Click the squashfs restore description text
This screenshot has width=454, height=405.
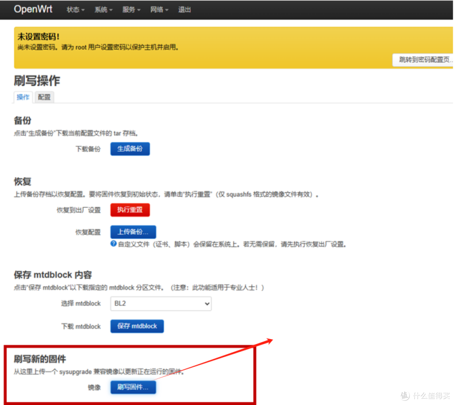166,195
